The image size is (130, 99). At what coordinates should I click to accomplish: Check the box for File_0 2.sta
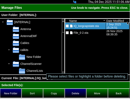coord(67,33)
